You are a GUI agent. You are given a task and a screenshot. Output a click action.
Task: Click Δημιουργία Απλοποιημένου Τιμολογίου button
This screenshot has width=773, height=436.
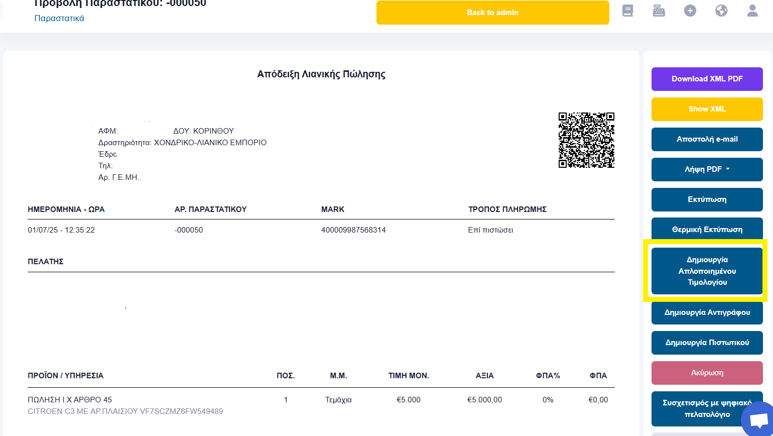[707, 271]
